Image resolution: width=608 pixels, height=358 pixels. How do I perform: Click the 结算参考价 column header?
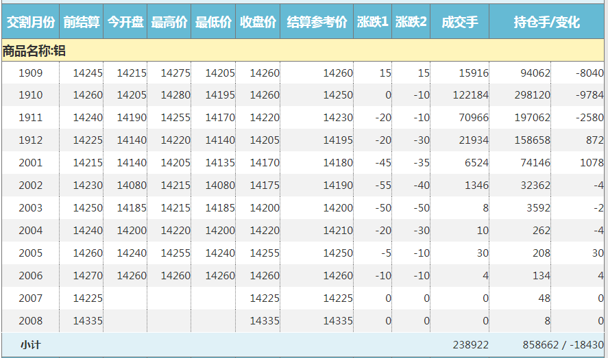pos(317,22)
